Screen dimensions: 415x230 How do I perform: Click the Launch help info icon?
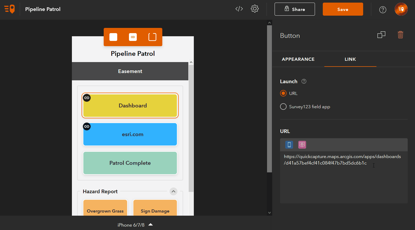(304, 81)
